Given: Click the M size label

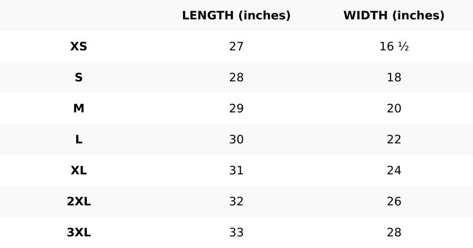Looking at the screenshot, I should [79, 108].
